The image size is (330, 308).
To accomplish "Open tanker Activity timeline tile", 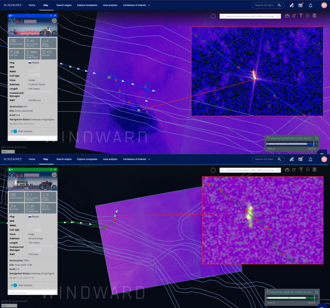I will click(x=17, y=43).
